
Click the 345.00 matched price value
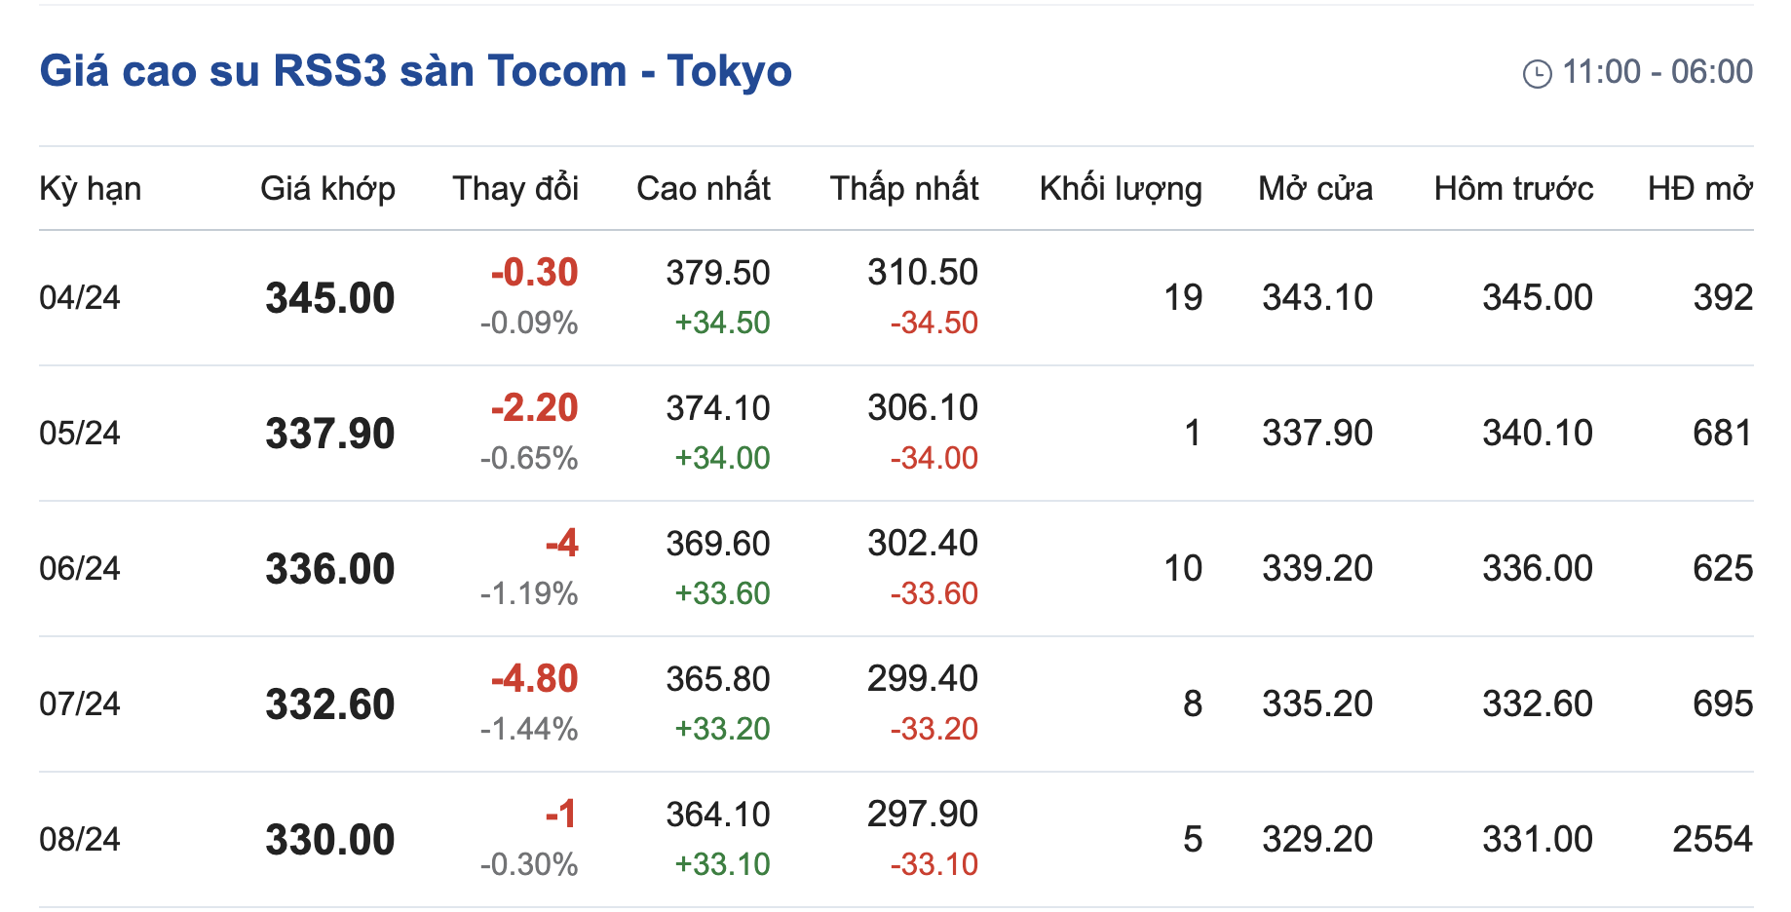pos(329,297)
